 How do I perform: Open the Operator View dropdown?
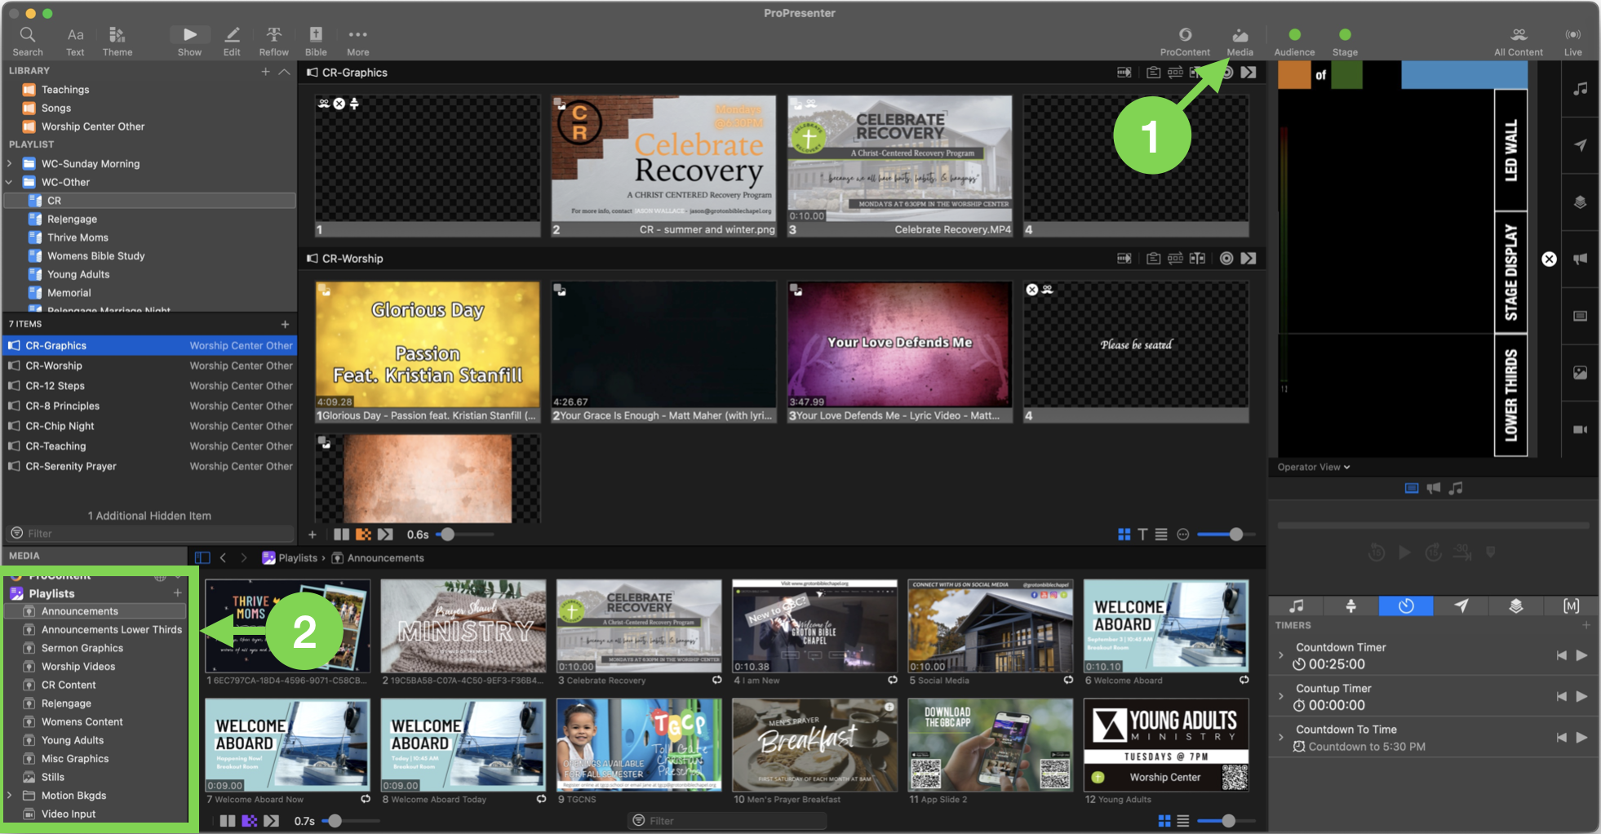(1314, 467)
